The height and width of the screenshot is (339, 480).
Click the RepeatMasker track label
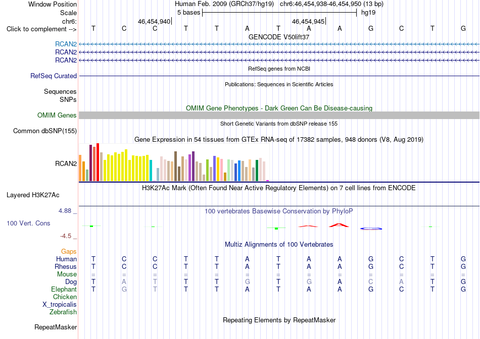[56, 327]
